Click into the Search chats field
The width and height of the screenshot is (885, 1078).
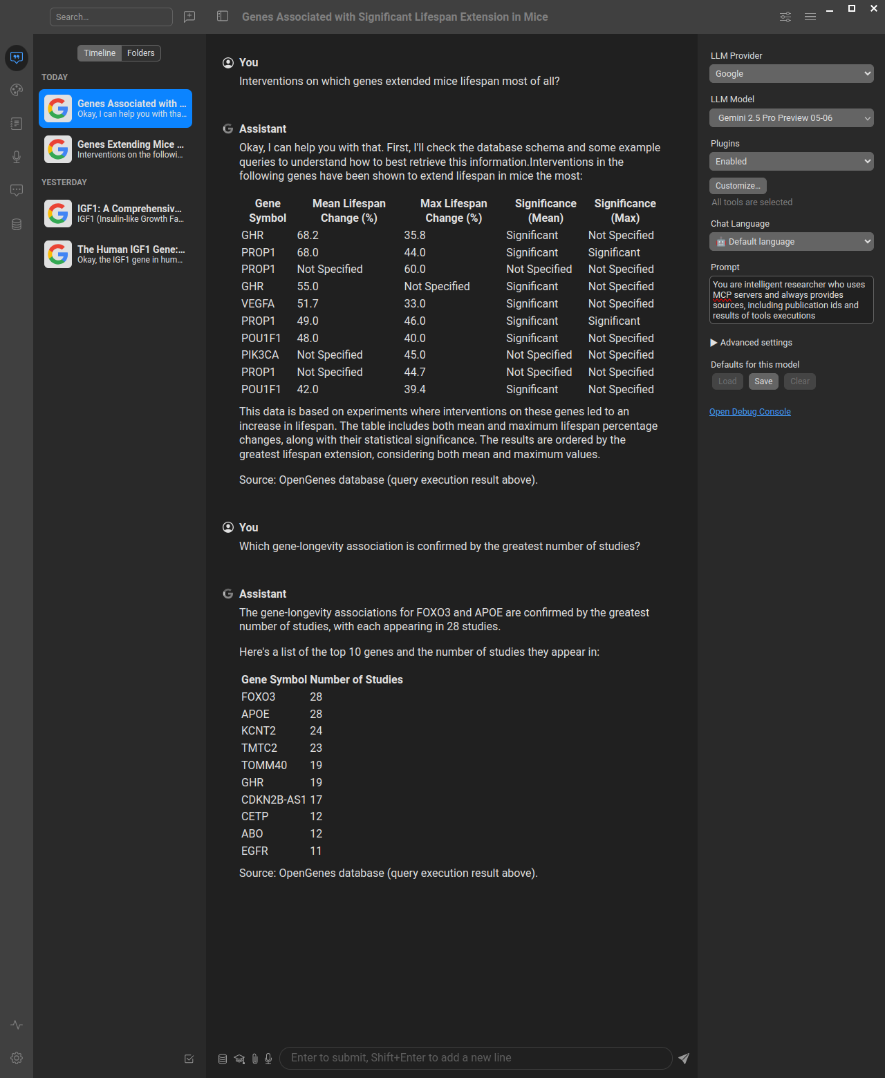coord(111,17)
